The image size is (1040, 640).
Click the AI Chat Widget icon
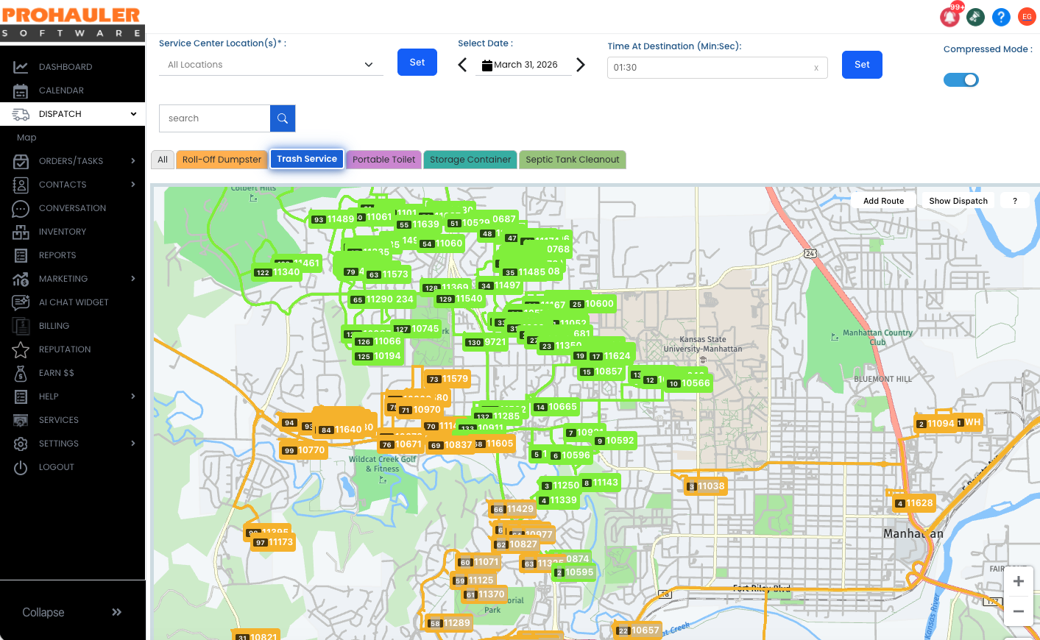[x=21, y=302]
